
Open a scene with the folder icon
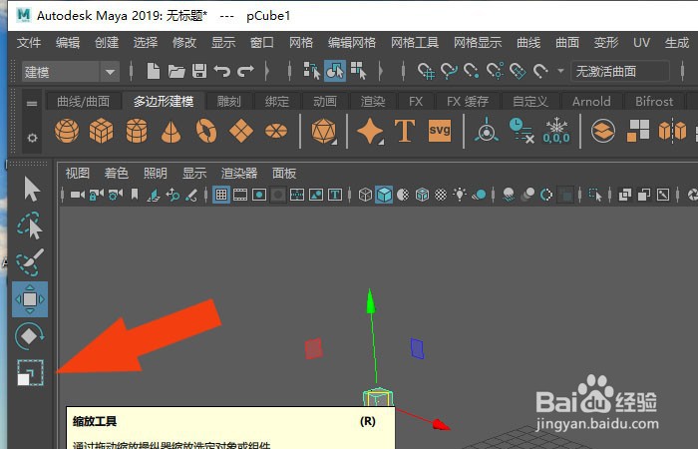[176, 71]
